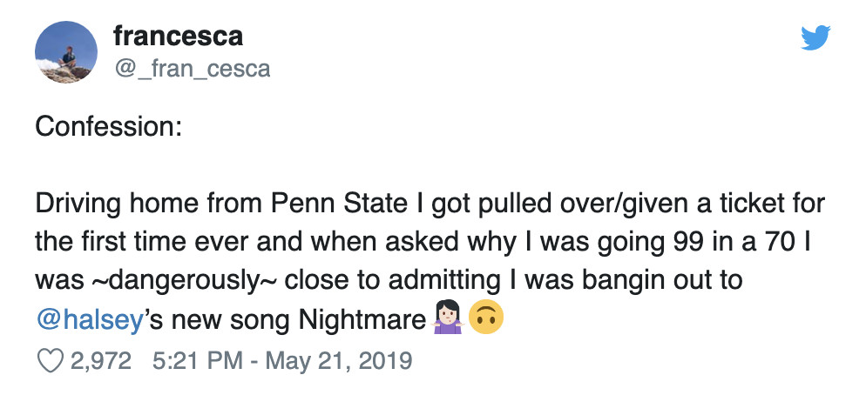
Task: Click the Twitter bird logo
Action: 815,37
